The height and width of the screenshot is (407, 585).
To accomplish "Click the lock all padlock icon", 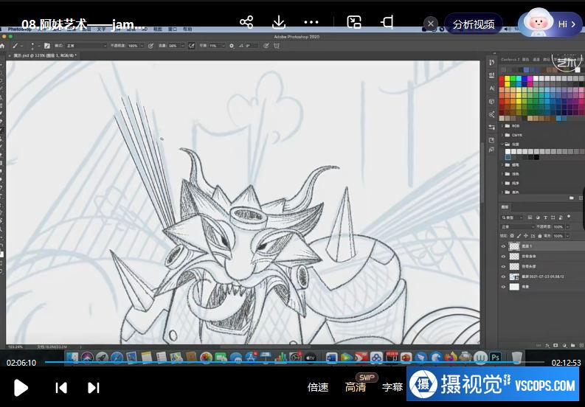I will coord(539,236).
